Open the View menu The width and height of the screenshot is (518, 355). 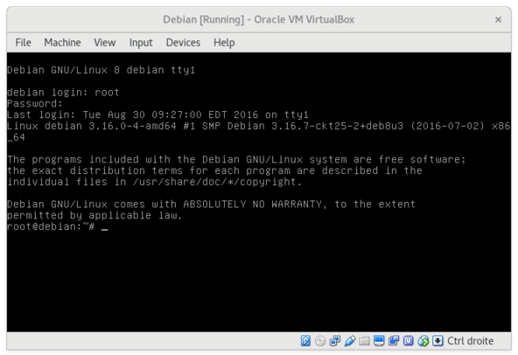(x=105, y=43)
